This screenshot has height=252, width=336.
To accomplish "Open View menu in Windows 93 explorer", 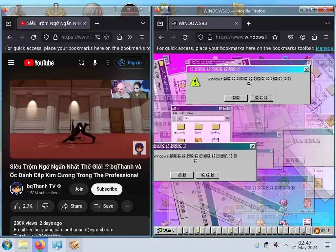I will 190,113.
